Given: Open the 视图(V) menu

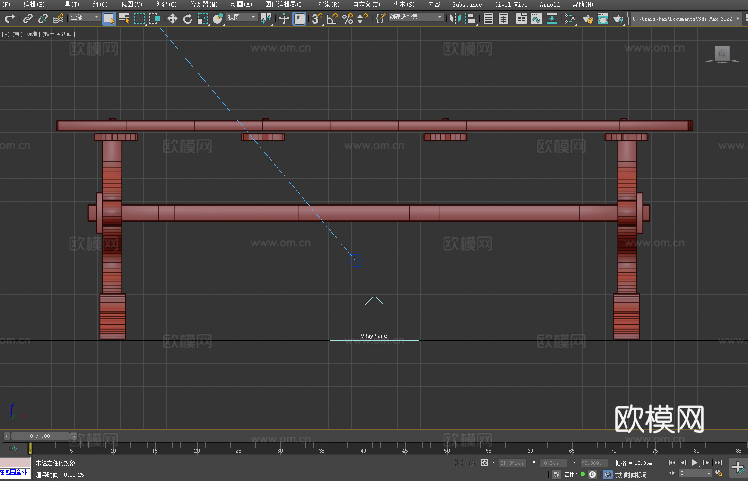Looking at the screenshot, I should (x=131, y=4).
